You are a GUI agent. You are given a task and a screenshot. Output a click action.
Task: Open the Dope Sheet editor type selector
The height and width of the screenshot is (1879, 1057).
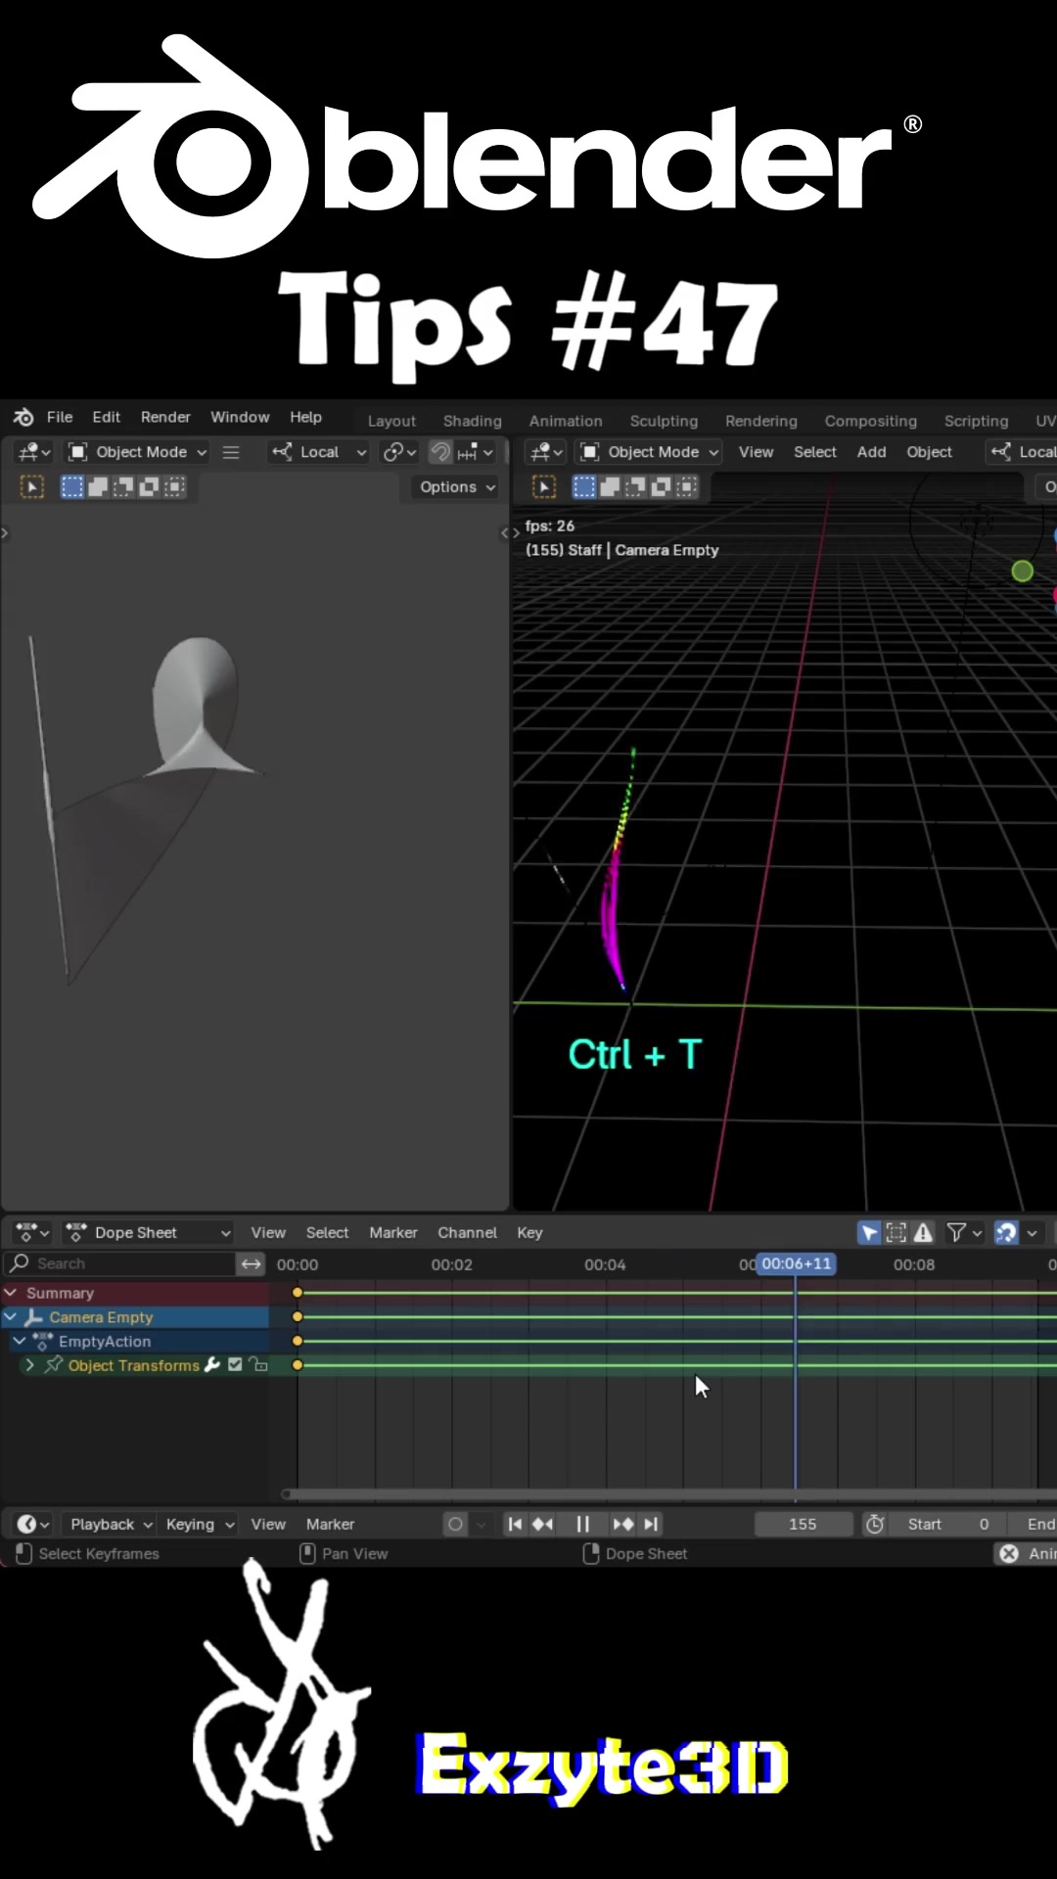coord(32,1232)
